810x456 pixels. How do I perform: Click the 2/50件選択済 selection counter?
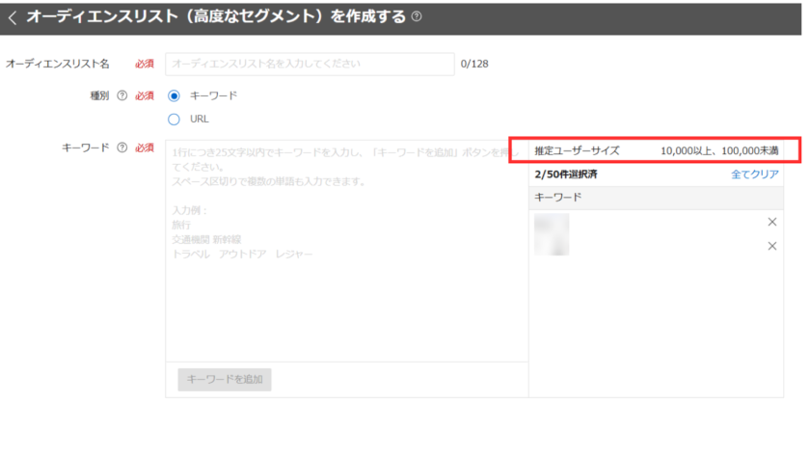(x=565, y=174)
